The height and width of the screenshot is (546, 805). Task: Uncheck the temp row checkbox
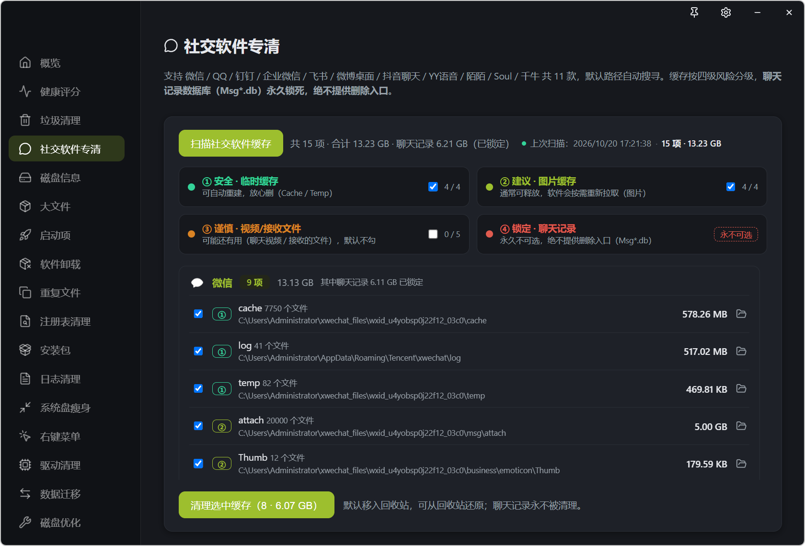(x=198, y=388)
